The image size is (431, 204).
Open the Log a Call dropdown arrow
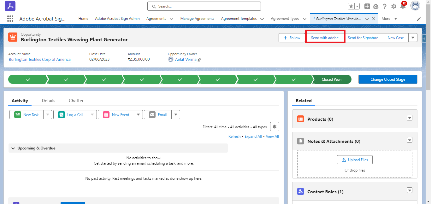[x=92, y=115]
